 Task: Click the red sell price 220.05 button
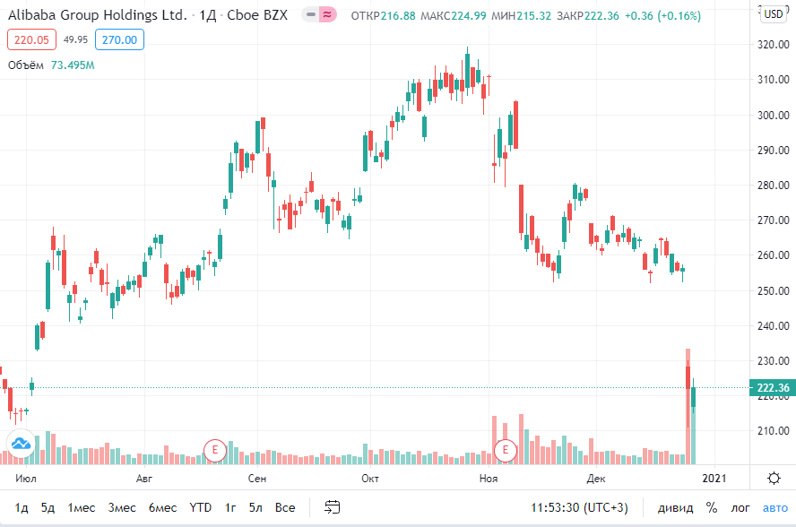coord(31,39)
